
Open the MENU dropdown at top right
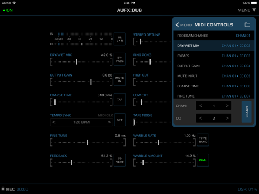247,10
